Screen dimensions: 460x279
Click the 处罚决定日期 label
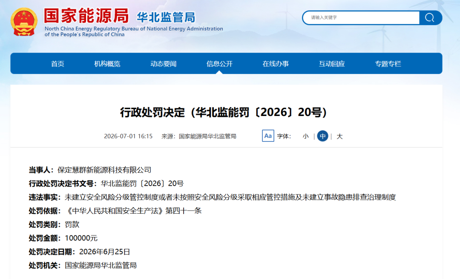[x=52, y=252]
